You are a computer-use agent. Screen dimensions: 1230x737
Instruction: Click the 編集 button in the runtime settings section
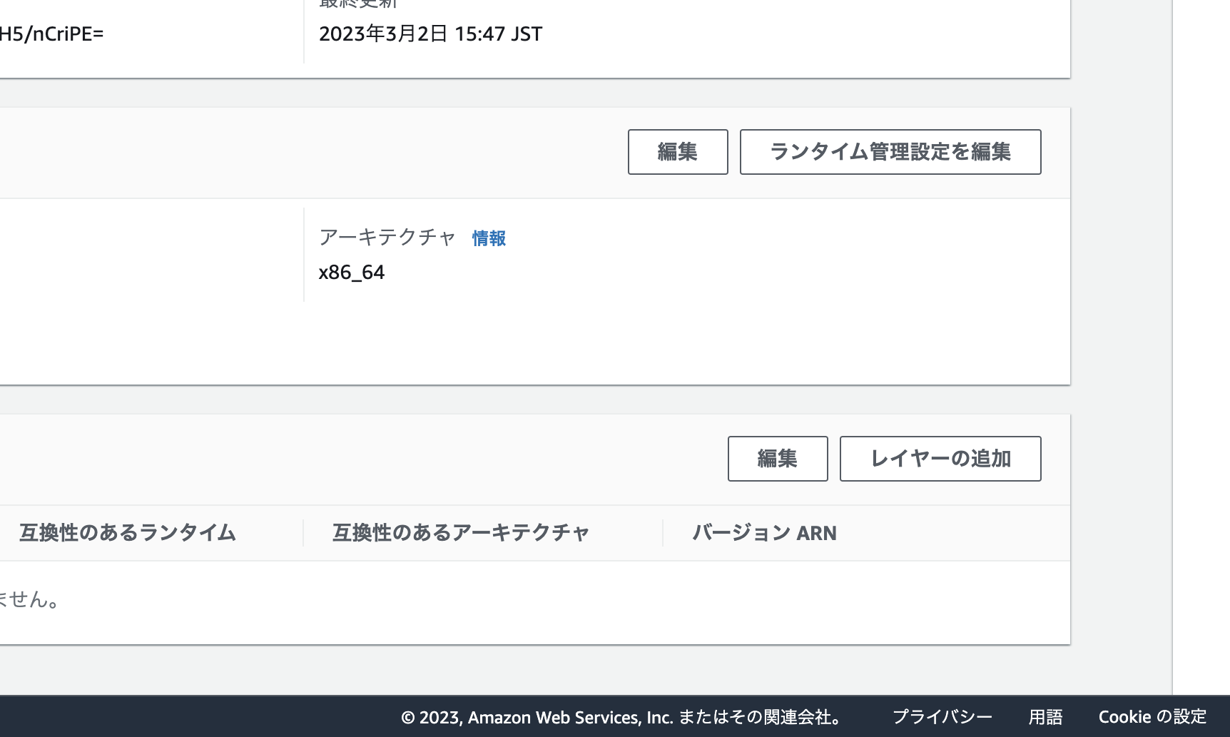(676, 151)
